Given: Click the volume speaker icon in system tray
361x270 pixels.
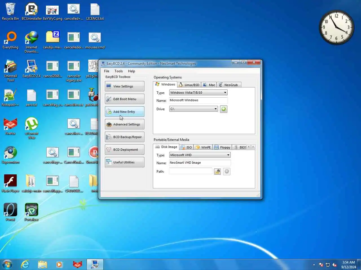Looking at the screenshot, I should click(334, 265).
